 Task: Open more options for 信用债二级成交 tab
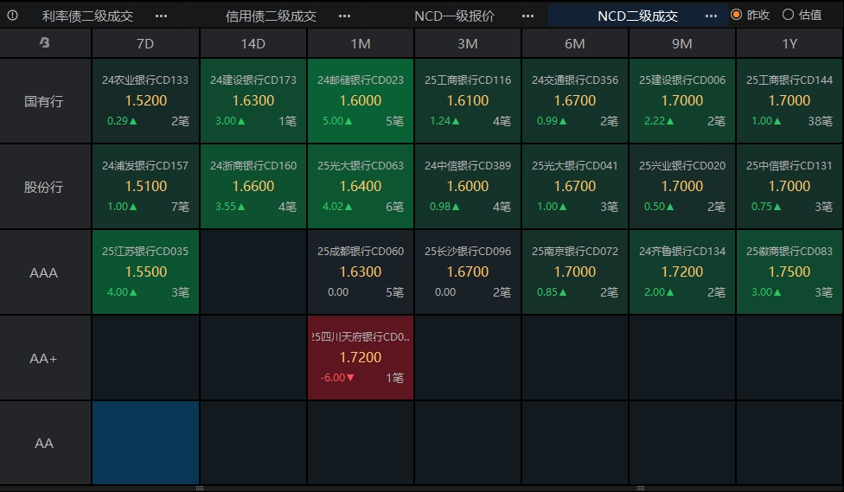pyautogui.click(x=344, y=16)
